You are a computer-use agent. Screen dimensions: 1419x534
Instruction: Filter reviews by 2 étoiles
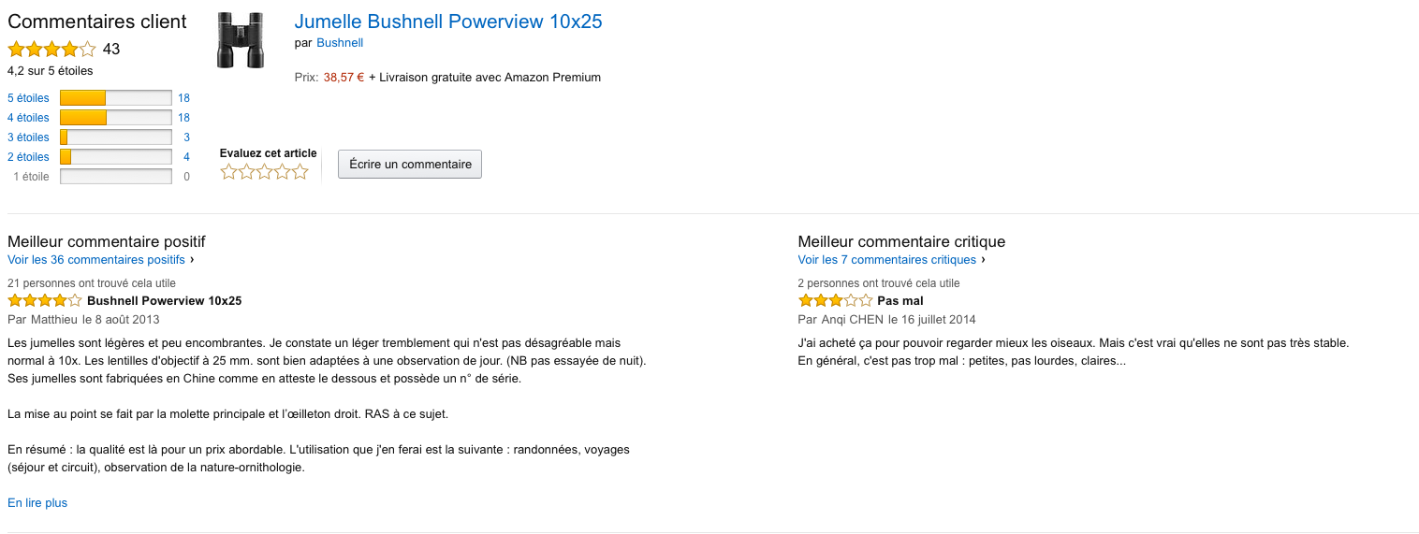point(28,157)
